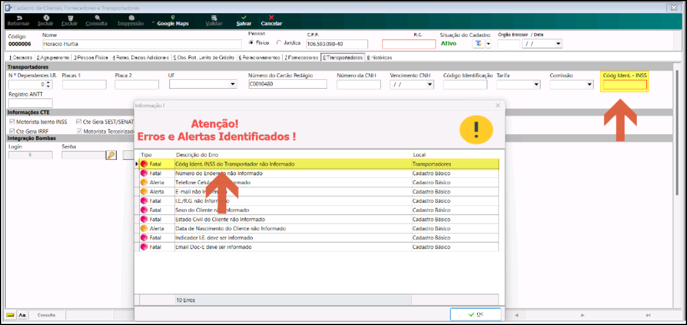
Task: Click the 'Local' column header
Action: [x=455, y=155]
